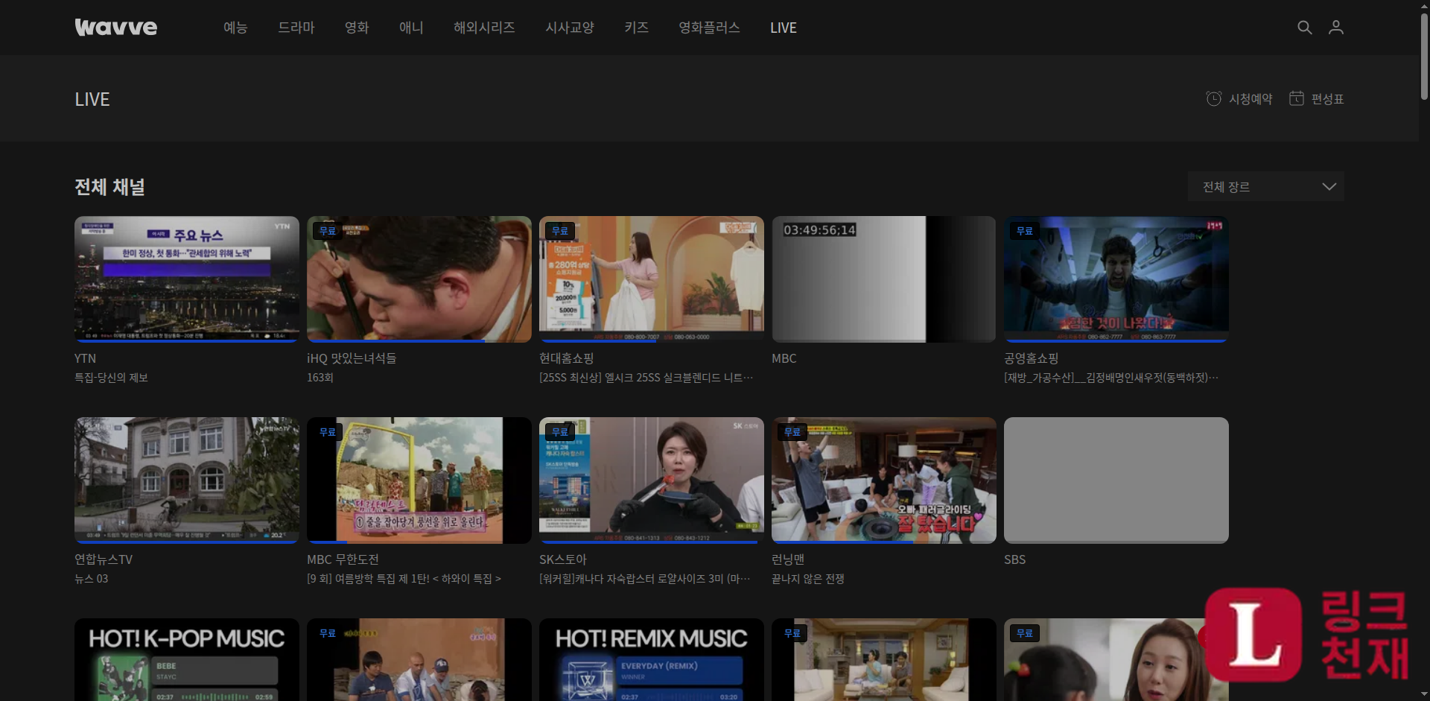Screen dimensions: 1430x701
Task: Click the MBC 무한도전 channel name
Action: pyautogui.click(x=343, y=559)
